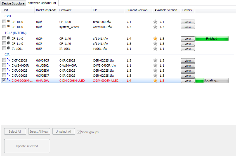Select the Firmware Update List tab
Image resolution: width=236 pixels, height=157 pixels.
coord(42,3)
